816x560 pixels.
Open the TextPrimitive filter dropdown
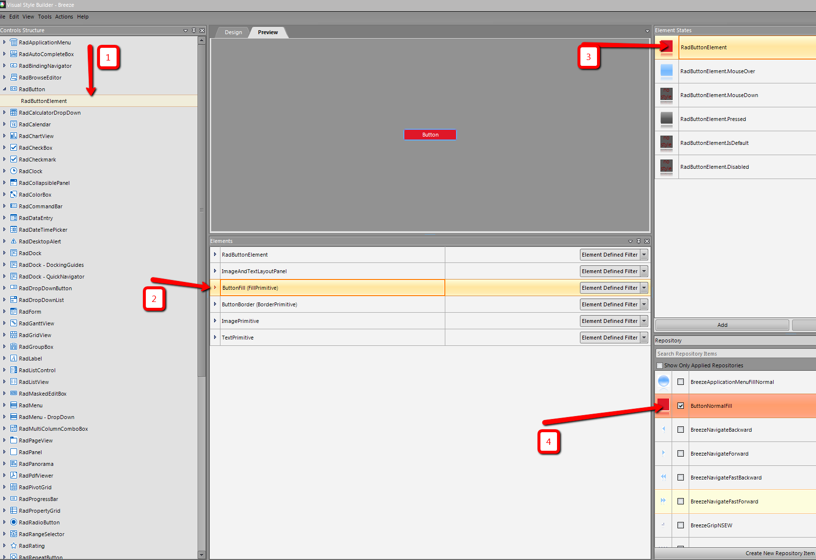[644, 338]
